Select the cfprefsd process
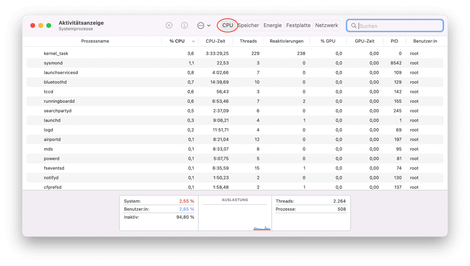The height and width of the screenshot is (266, 470). [235, 187]
